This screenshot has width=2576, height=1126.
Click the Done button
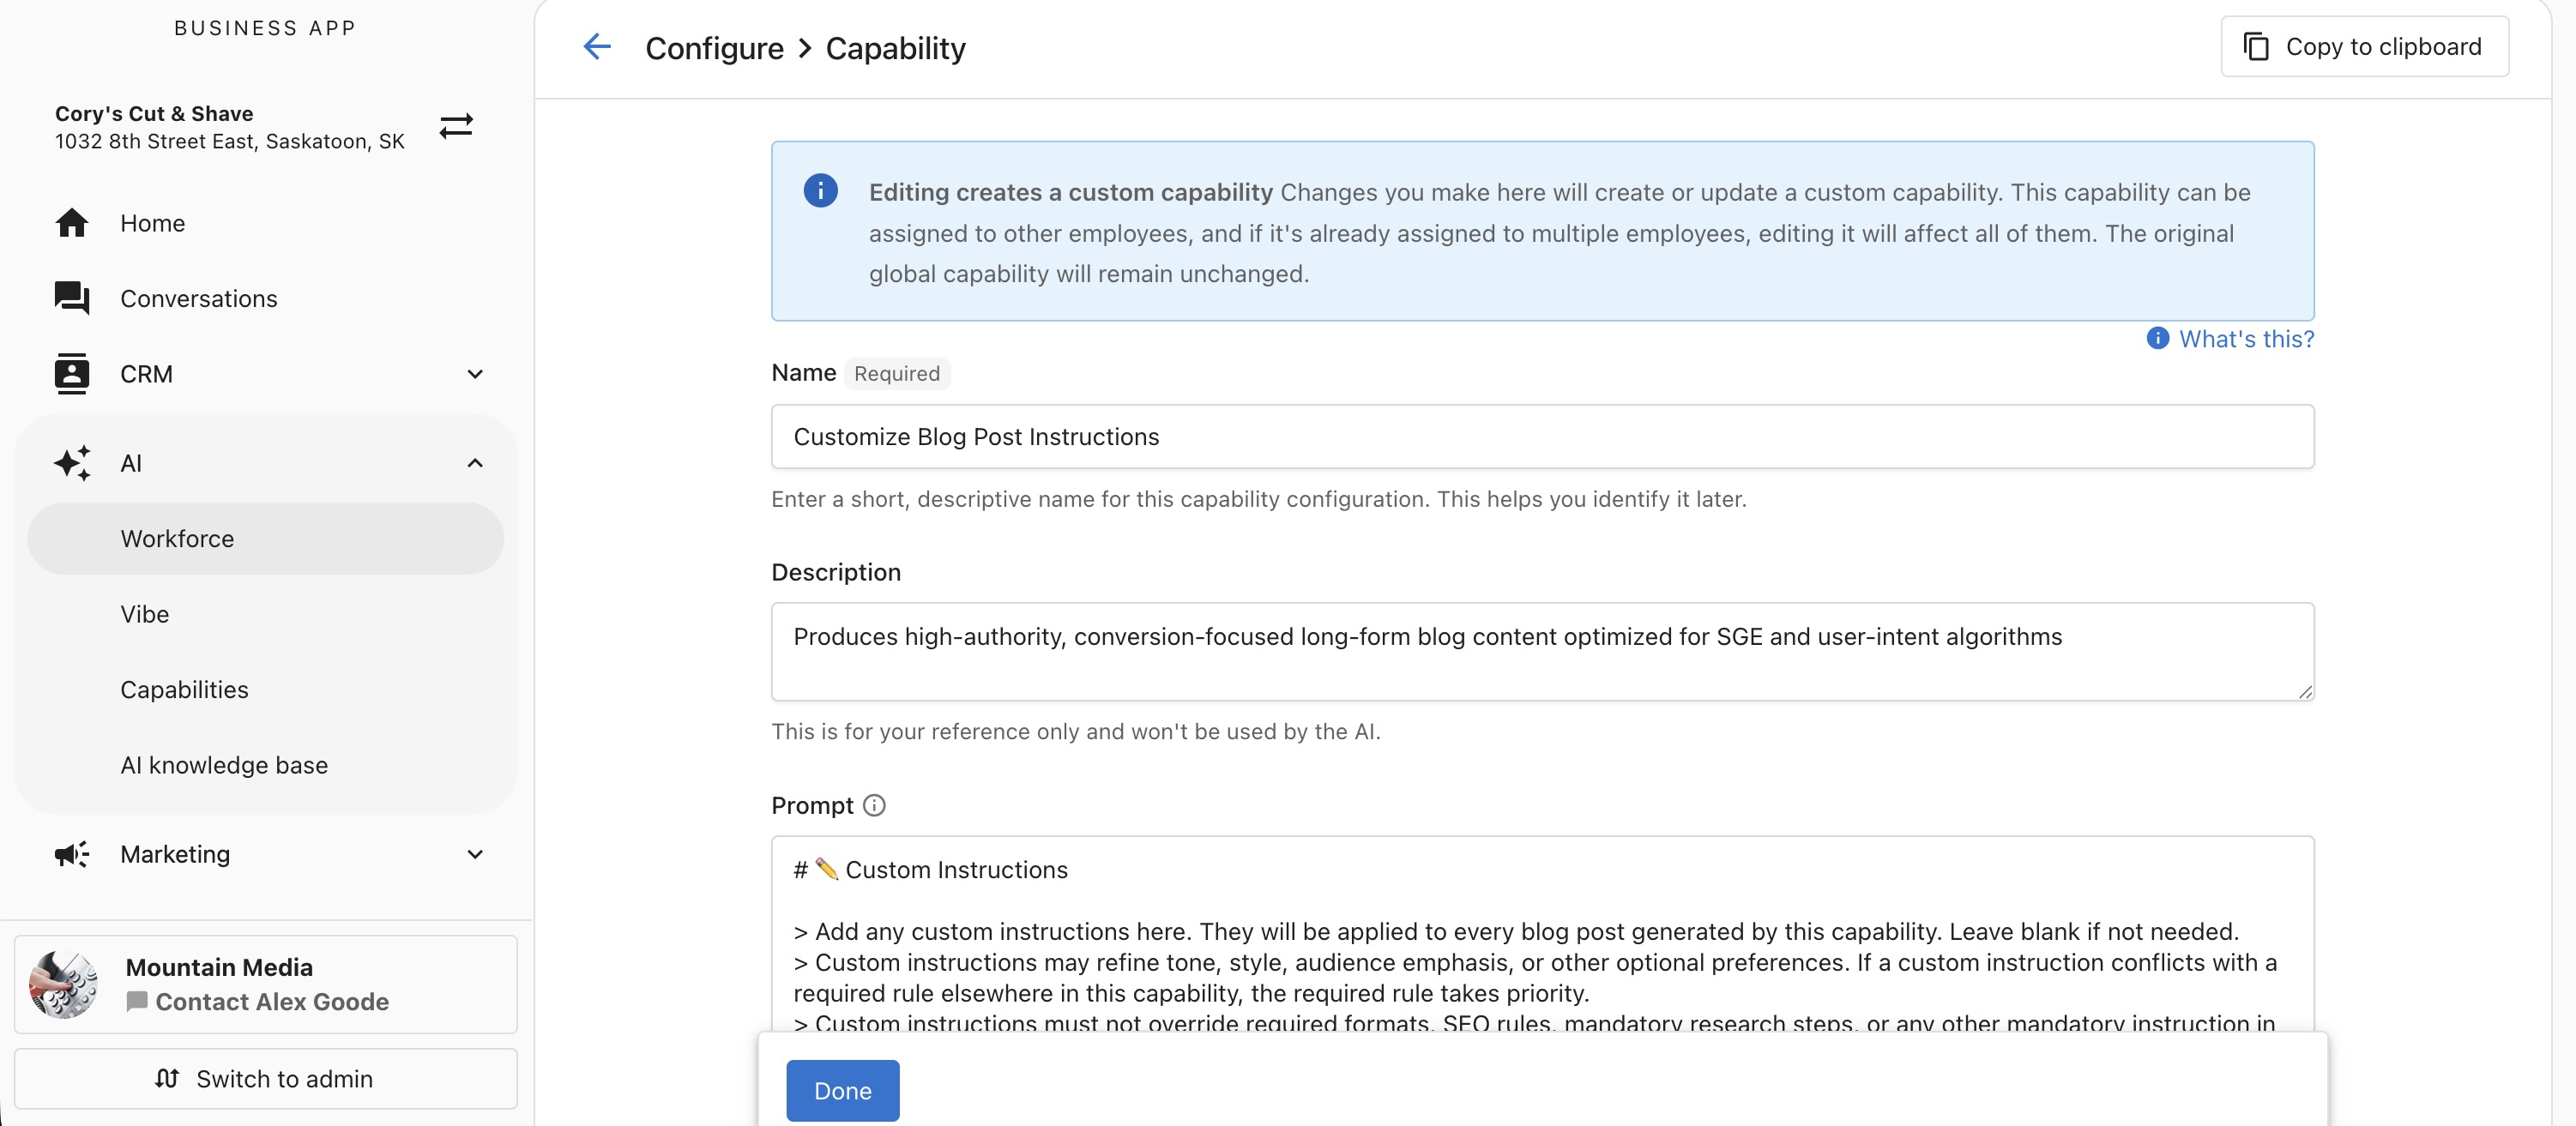842,1090
